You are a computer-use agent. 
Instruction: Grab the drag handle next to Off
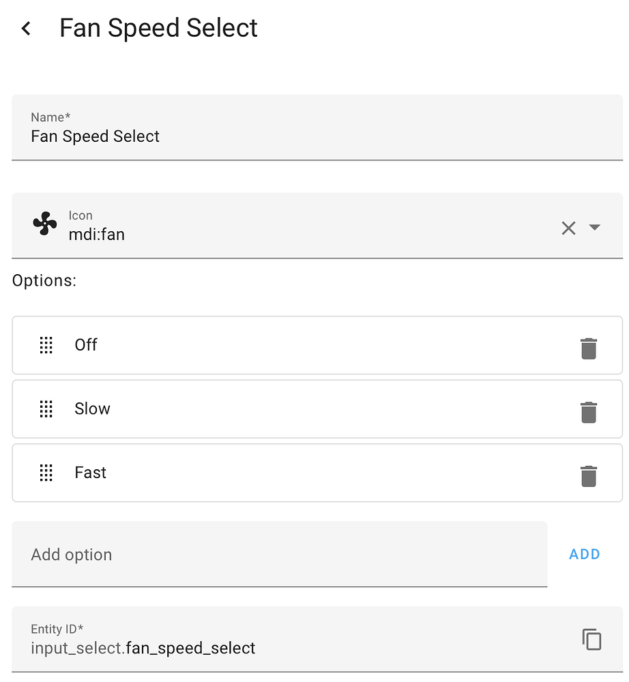46,345
